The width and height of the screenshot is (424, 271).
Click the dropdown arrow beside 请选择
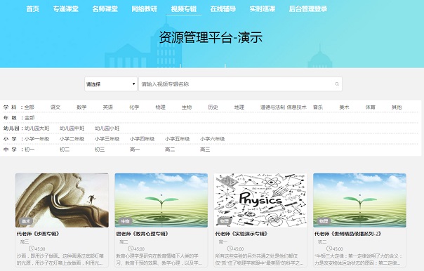(133, 84)
